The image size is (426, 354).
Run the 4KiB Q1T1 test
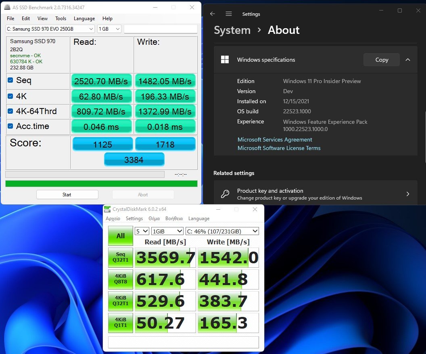tap(120, 323)
